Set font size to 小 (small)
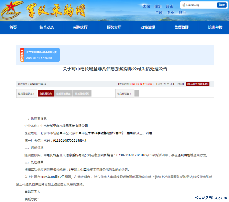The height and width of the screenshot is (202, 229). click(x=172, y=84)
